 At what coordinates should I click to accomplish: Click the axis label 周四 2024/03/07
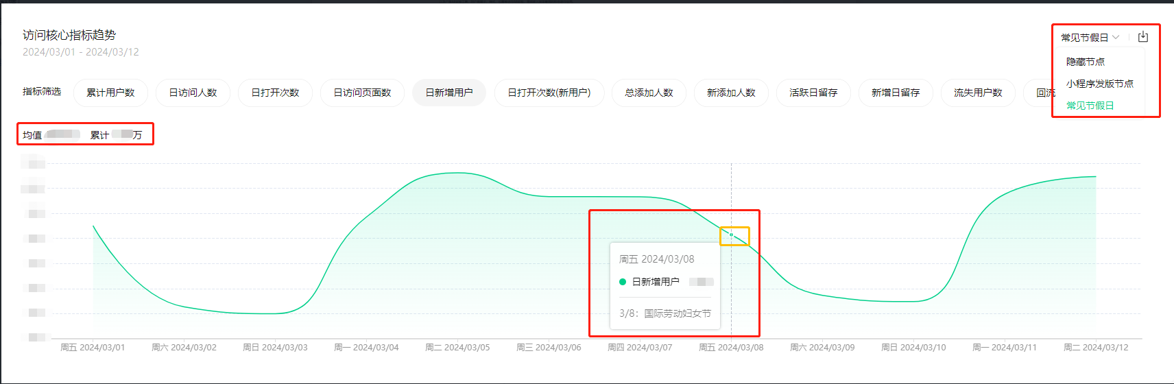640,348
